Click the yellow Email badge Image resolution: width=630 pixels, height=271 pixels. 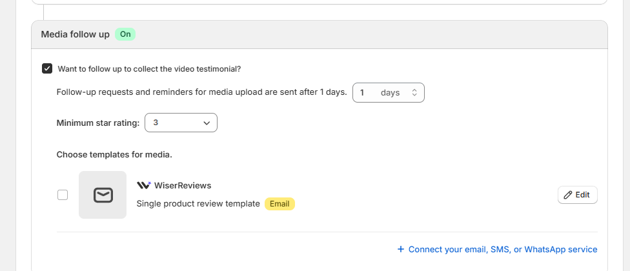(279, 204)
